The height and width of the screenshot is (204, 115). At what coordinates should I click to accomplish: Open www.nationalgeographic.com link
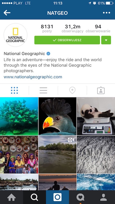pos(33,77)
